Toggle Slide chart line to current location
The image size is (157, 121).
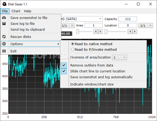pos(64,71)
